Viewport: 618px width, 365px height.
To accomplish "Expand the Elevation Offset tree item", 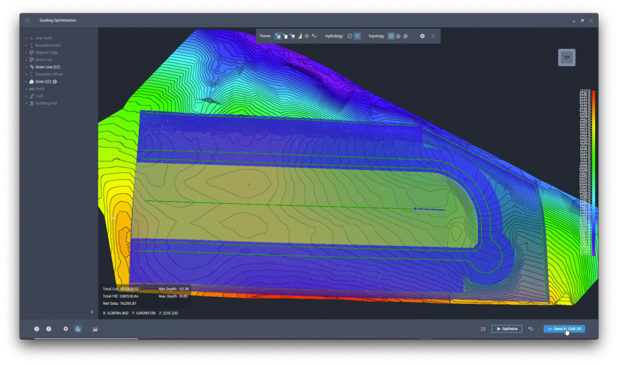I will pyautogui.click(x=27, y=74).
